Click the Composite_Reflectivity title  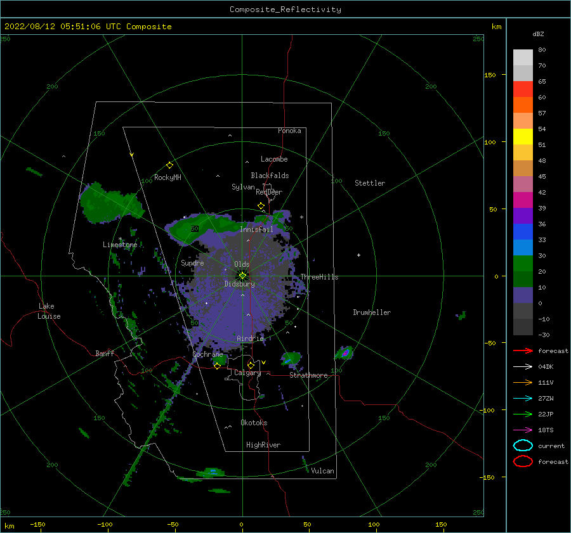[x=285, y=10]
